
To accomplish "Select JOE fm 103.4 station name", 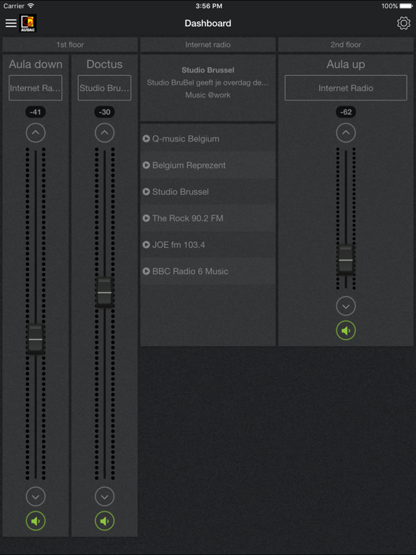I will pyautogui.click(x=178, y=245).
